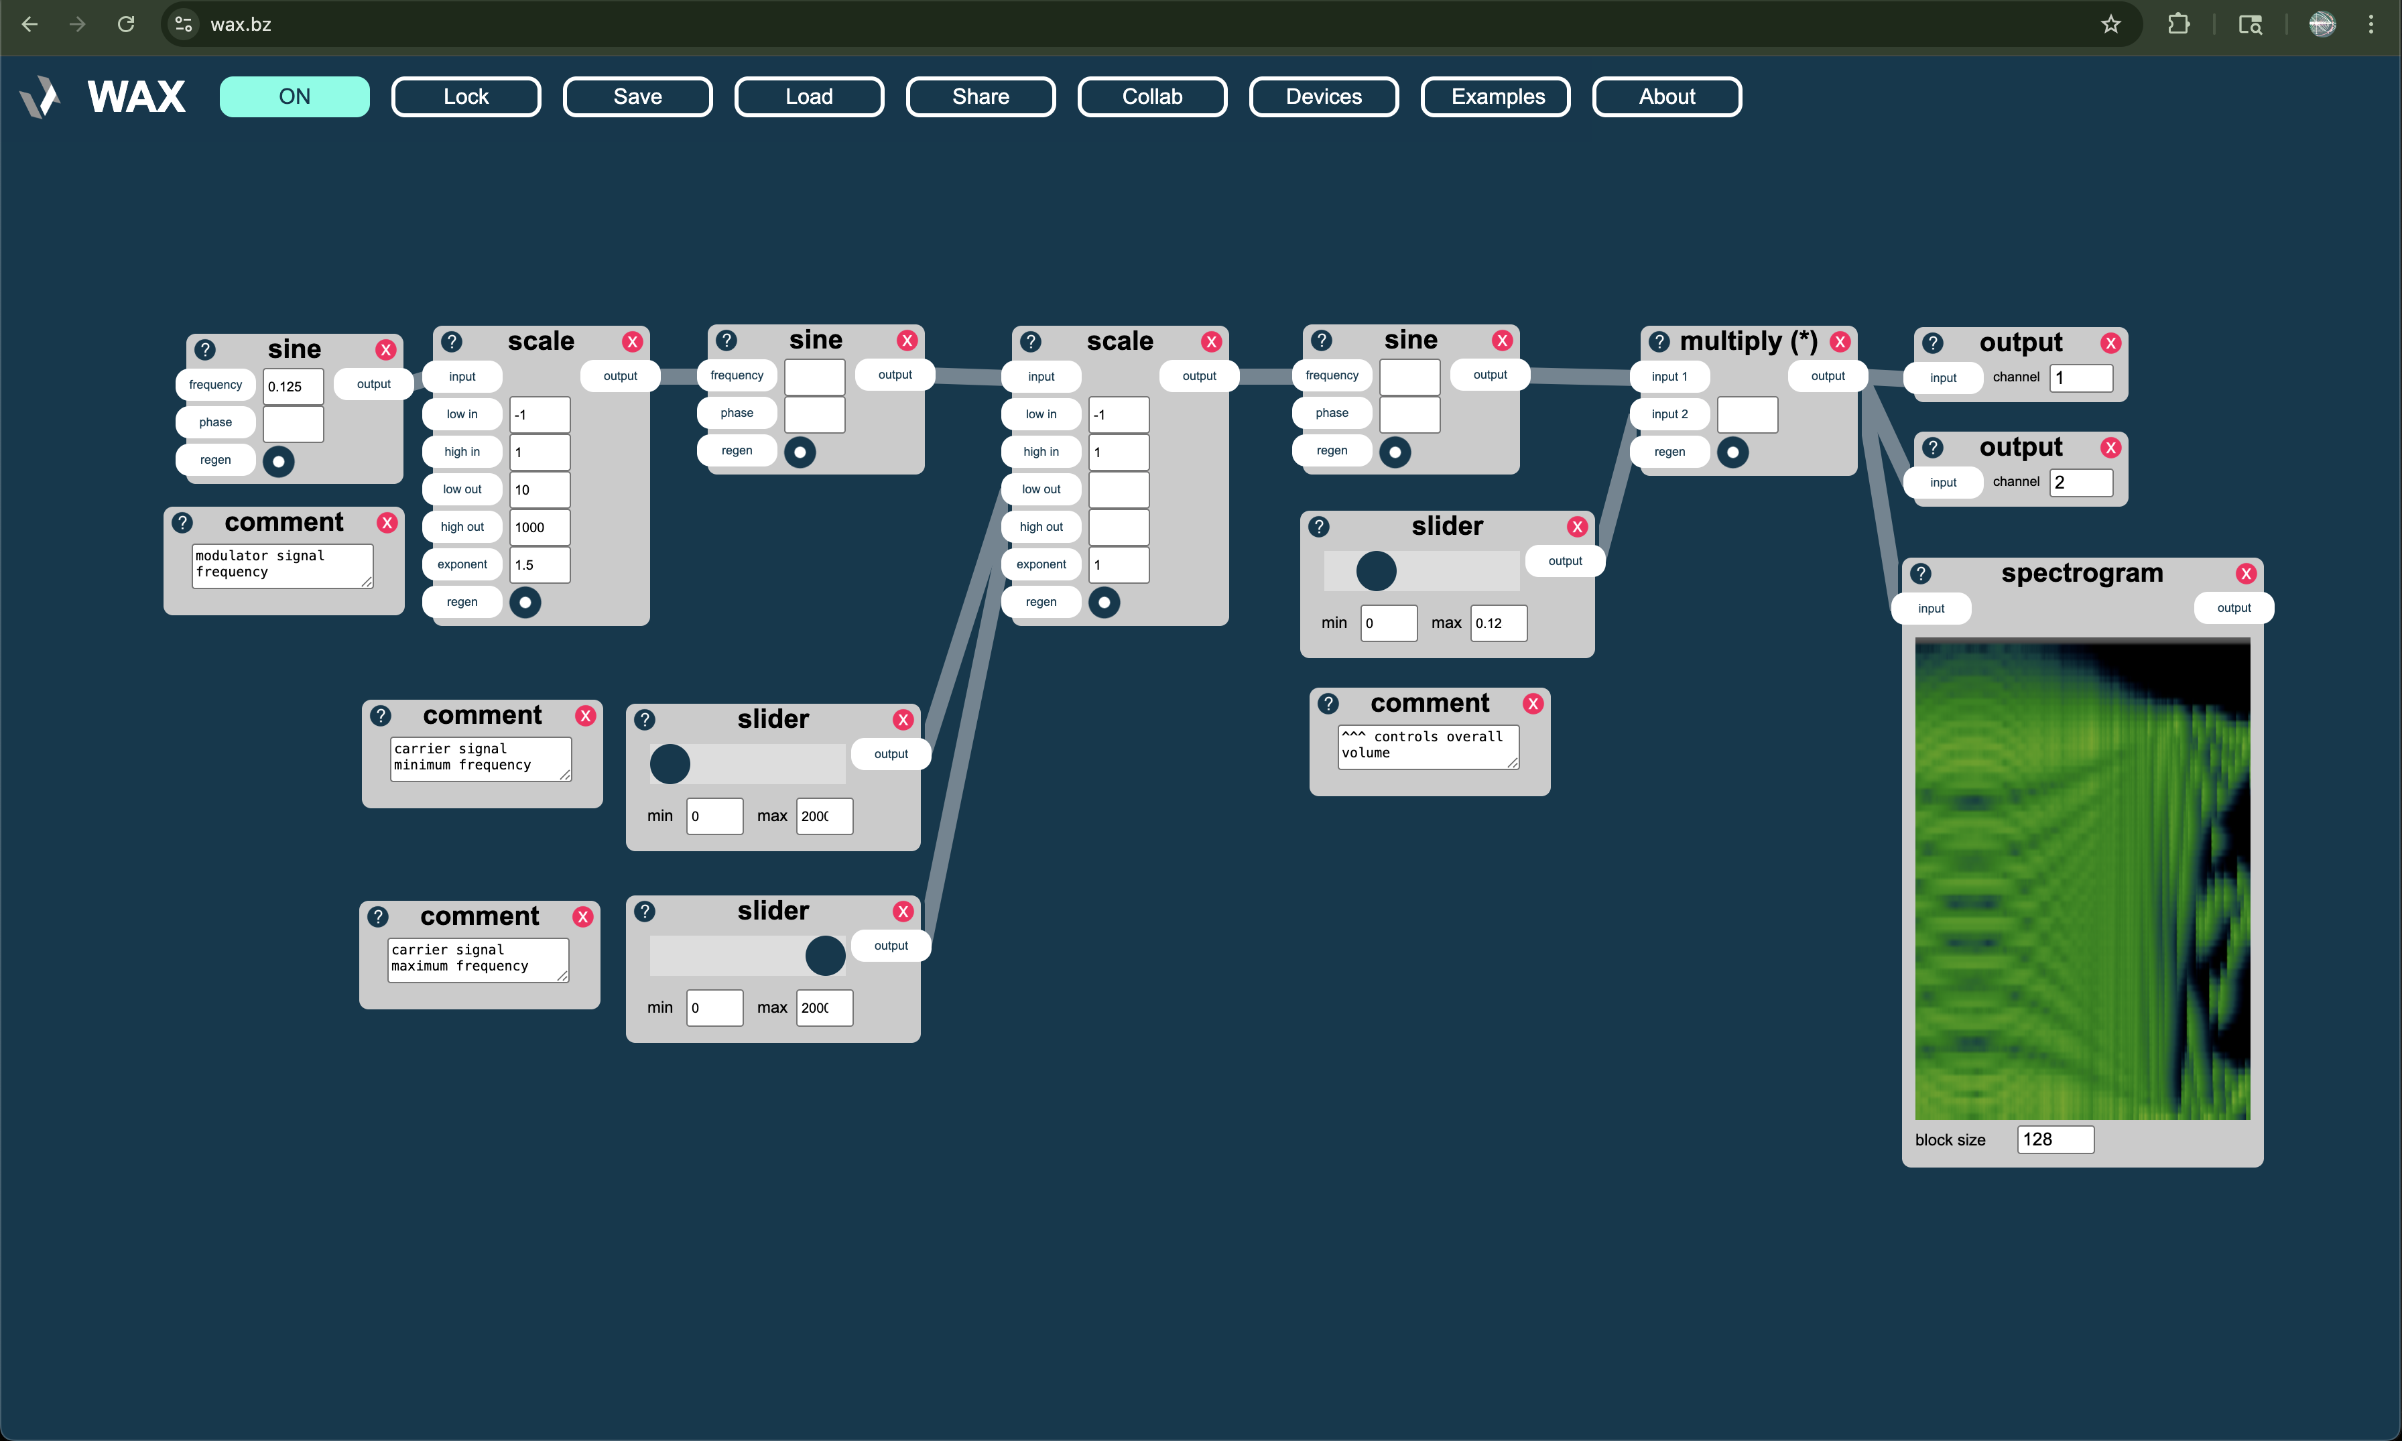Open the Examples panel

pyautogui.click(x=1494, y=96)
